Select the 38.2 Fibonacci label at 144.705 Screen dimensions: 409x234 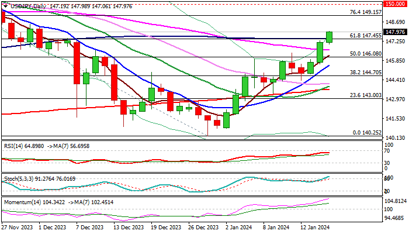click(x=365, y=73)
